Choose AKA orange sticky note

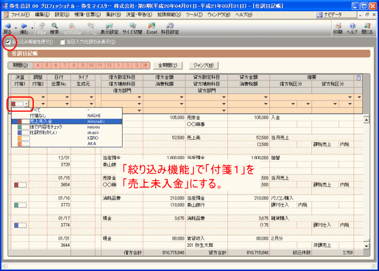point(67,143)
